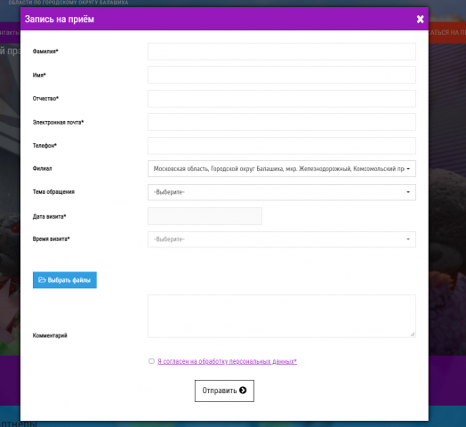466x427 pixels.
Task: Click the Телефон input field
Action: (282, 145)
